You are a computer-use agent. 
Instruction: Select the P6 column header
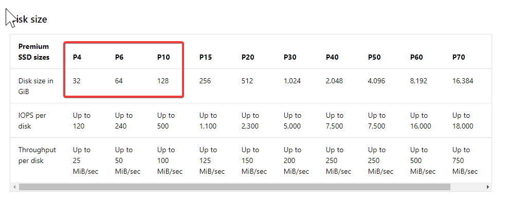coord(119,57)
